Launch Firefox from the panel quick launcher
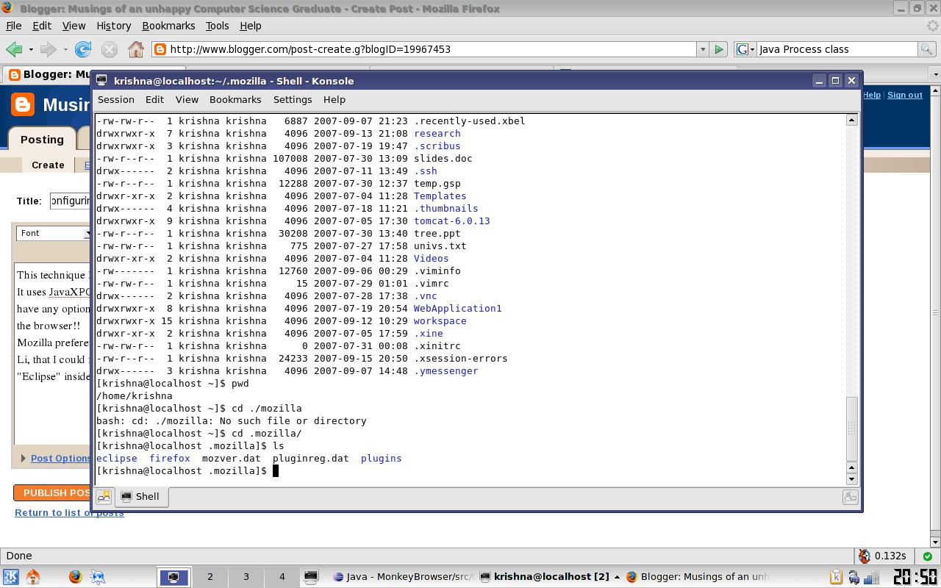Screen dimensions: 941x588 tap(75, 577)
